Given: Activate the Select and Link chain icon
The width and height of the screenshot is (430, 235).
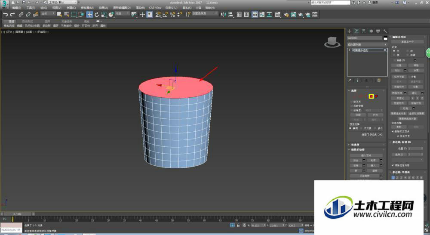Looking at the screenshot, I should [x=21, y=15].
